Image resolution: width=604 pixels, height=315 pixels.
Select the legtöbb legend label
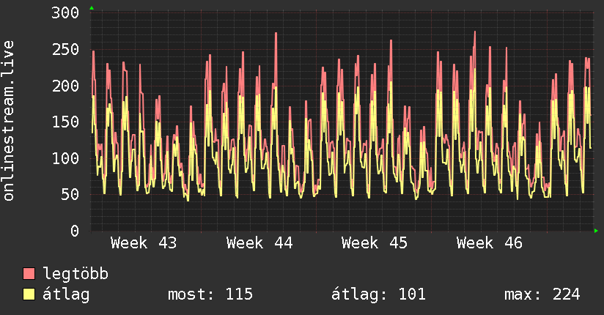(75, 274)
